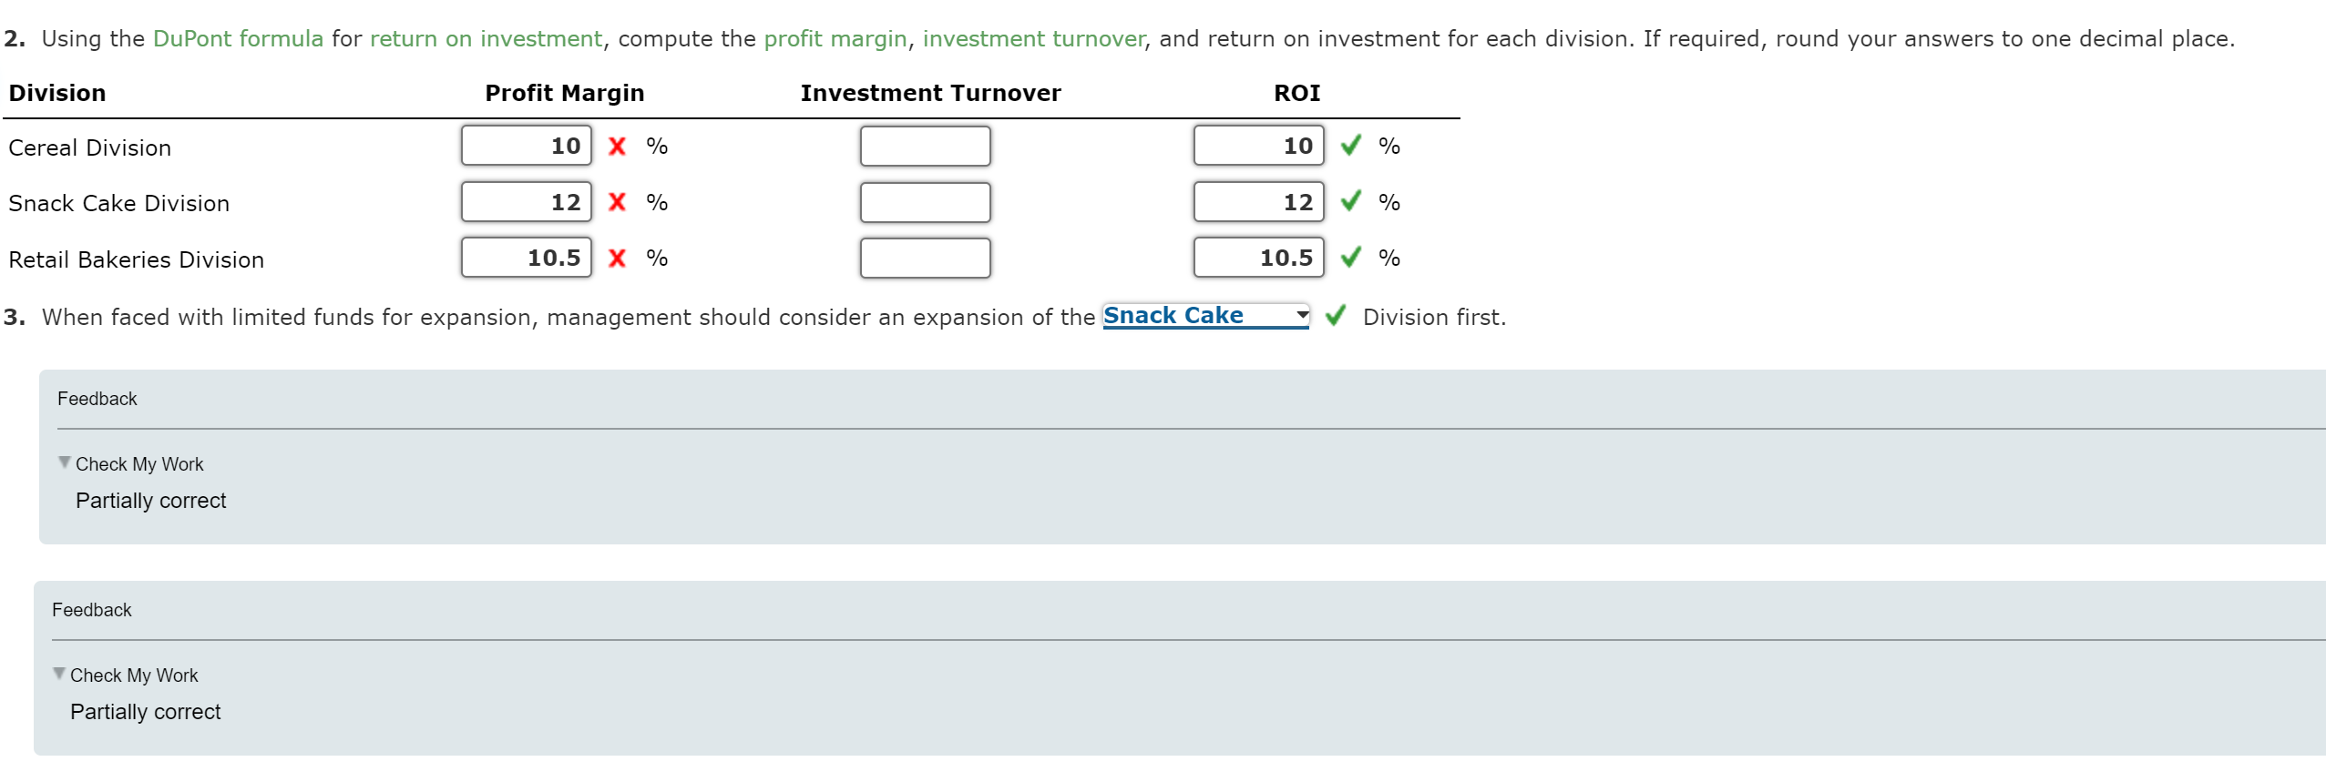2326x782 pixels.
Task: Click the Retail Bakeries investment turnover field
Action: (x=924, y=259)
